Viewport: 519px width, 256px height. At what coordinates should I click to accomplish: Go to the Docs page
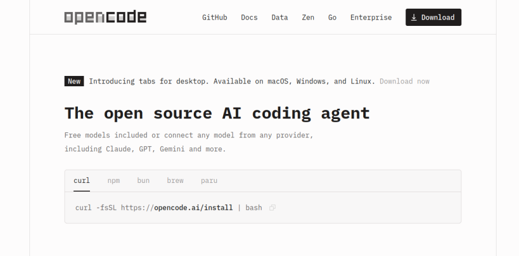tap(249, 17)
